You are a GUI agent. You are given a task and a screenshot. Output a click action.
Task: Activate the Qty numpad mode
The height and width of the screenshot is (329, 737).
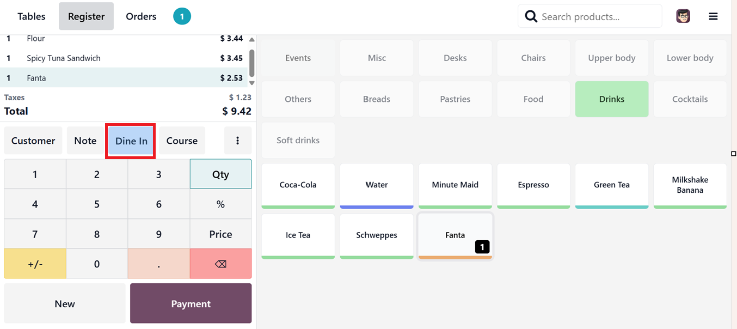point(220,174)
